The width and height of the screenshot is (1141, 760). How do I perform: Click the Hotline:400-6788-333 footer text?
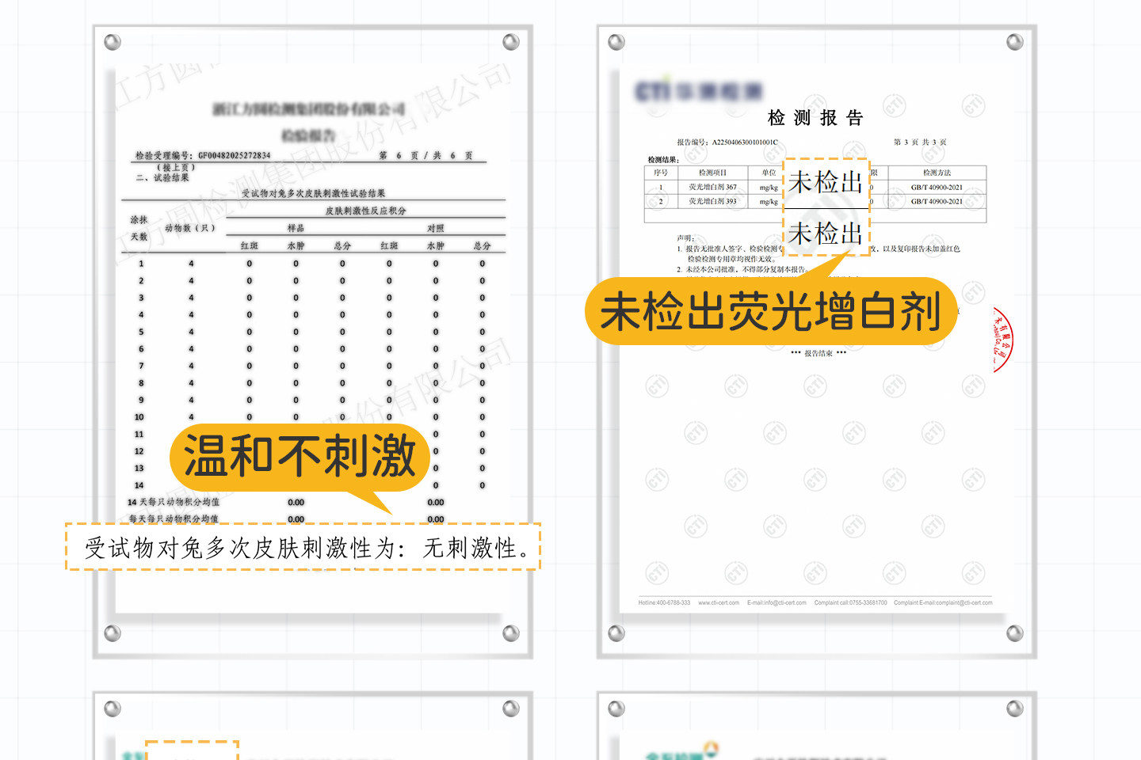[664, 602]
